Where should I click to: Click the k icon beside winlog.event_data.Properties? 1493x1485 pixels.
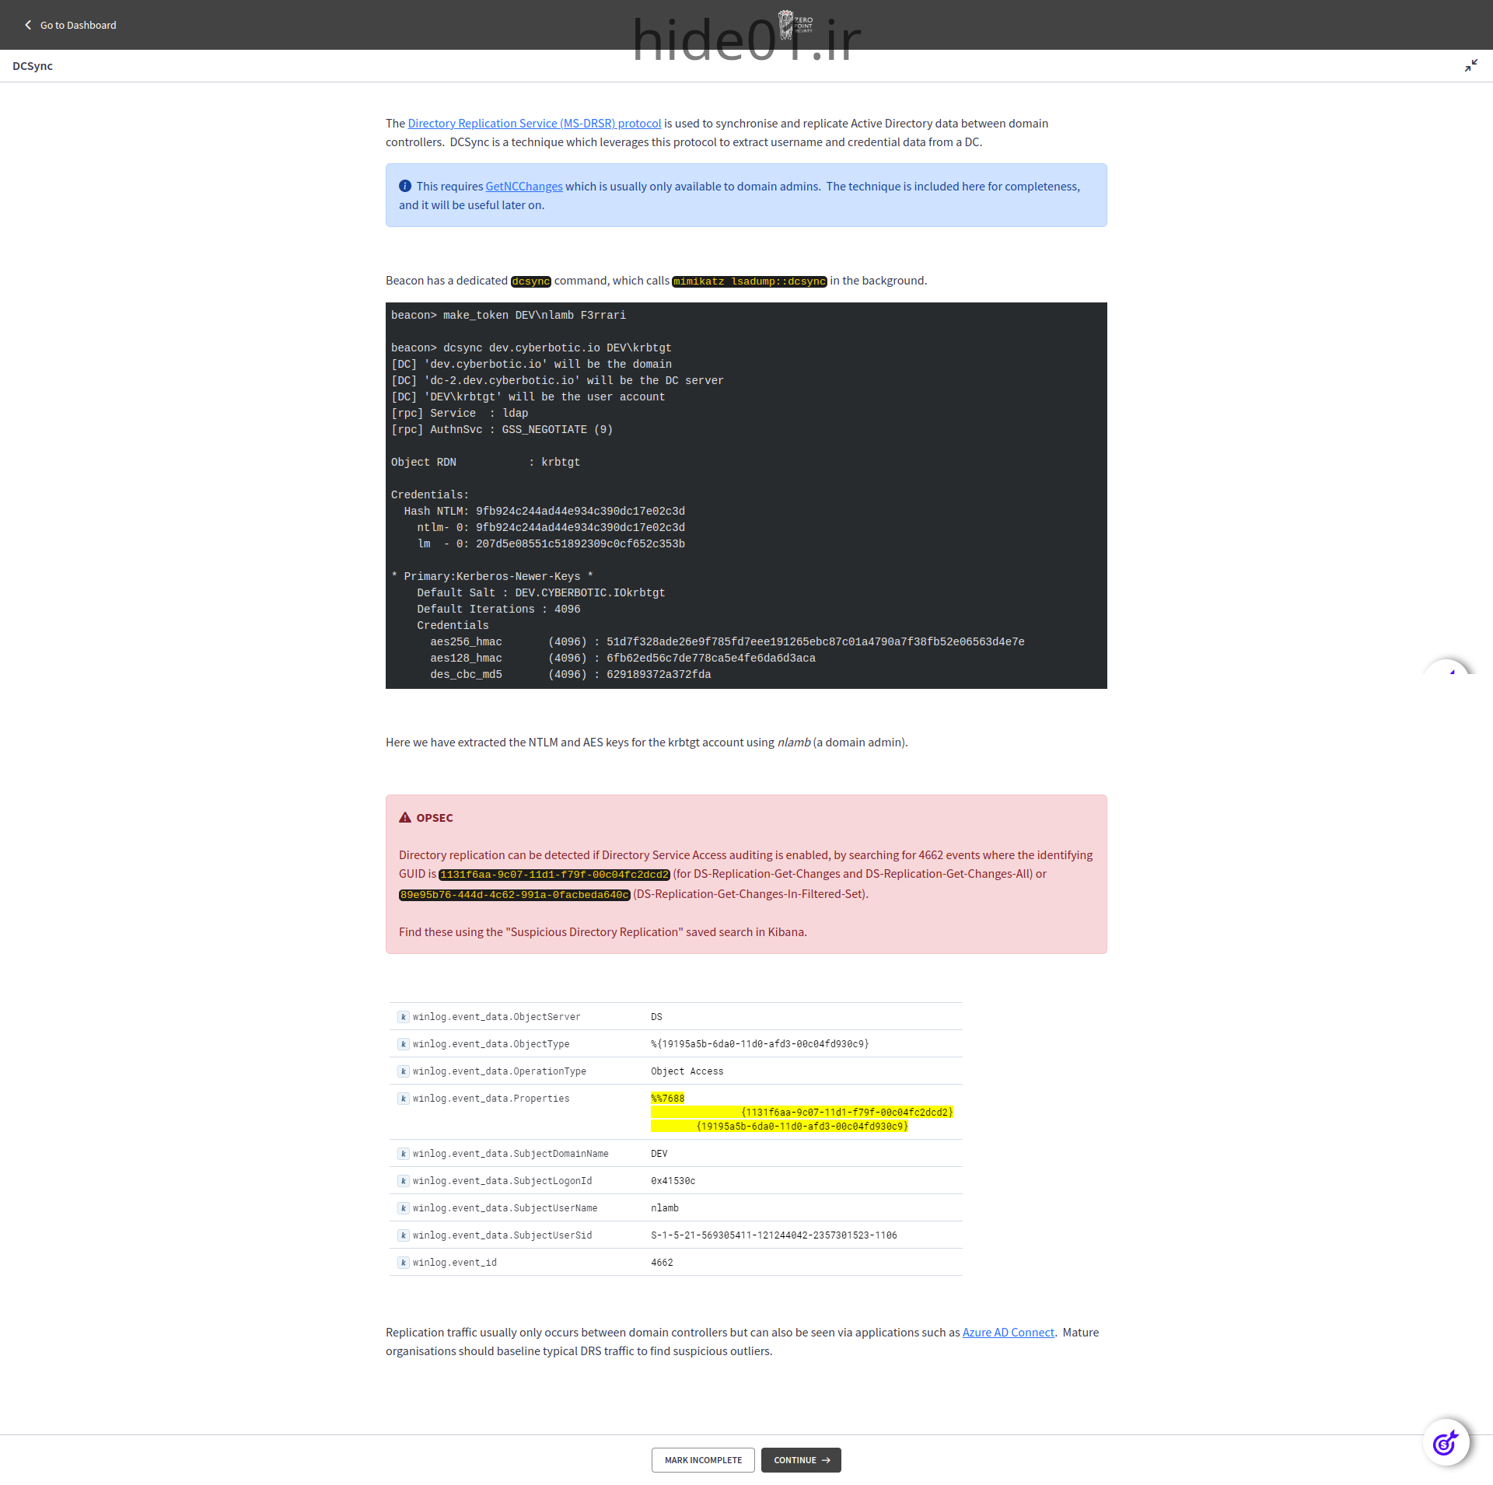pos(404,1099)
